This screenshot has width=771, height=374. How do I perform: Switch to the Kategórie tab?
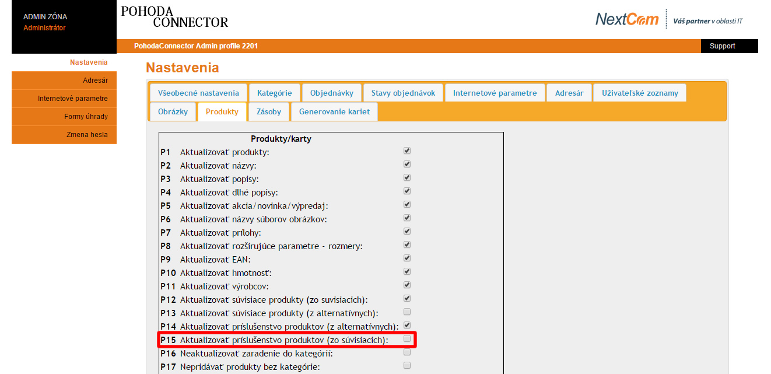[x=275, y=93]
